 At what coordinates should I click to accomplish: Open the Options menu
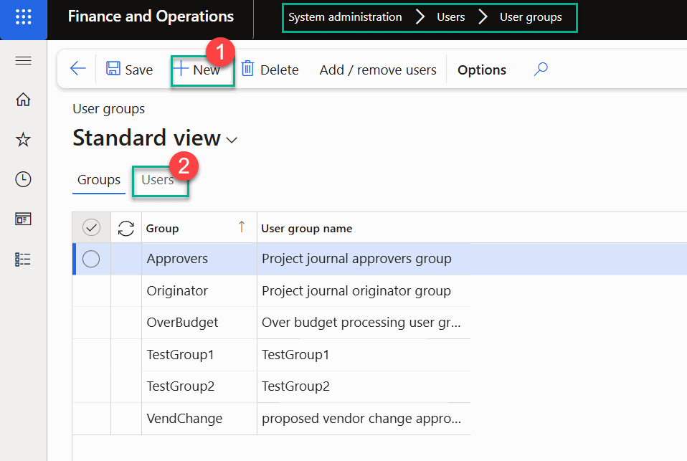click(x=481, y=70)
